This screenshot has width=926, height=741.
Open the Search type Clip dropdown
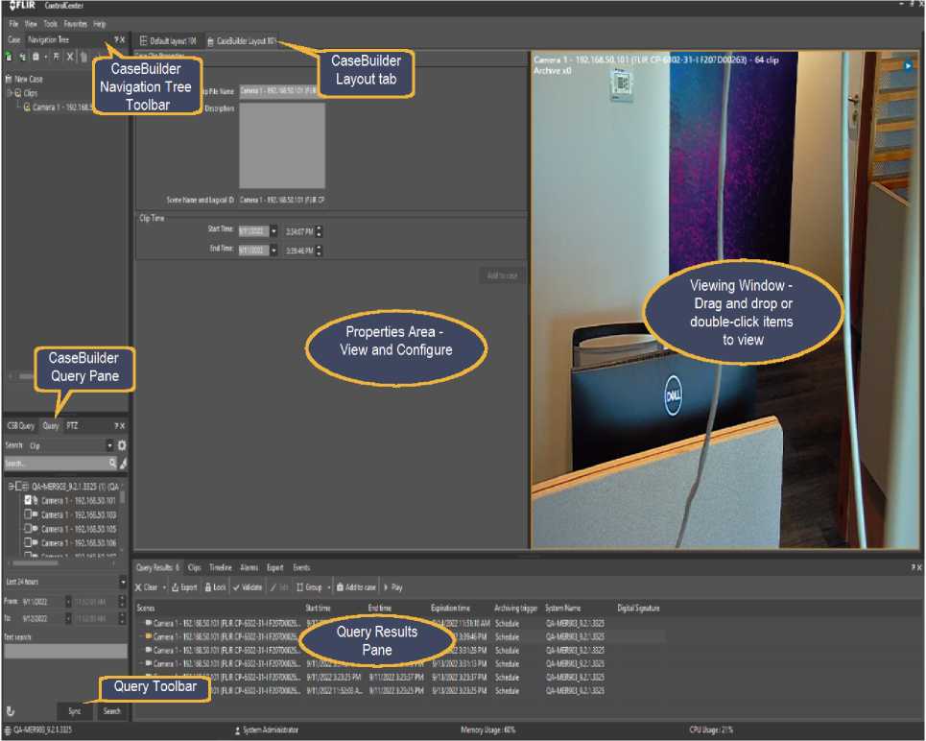[109, 445]
